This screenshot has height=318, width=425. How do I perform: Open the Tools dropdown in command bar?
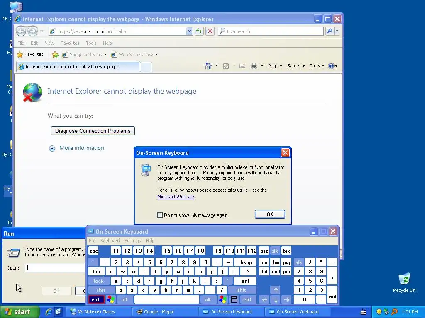317,66
